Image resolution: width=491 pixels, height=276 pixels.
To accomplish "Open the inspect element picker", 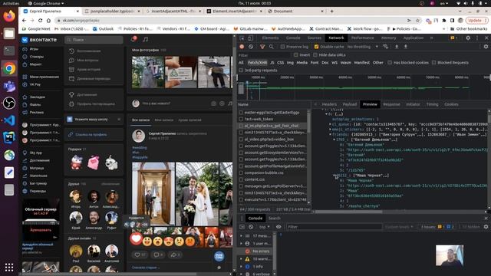I will 242,38.
